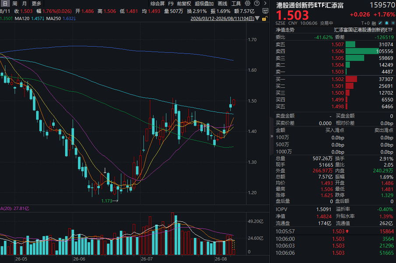Click the pencil note icon beside T+0
The height and width of the screenshot is (263, 396).
coord(380,23)
